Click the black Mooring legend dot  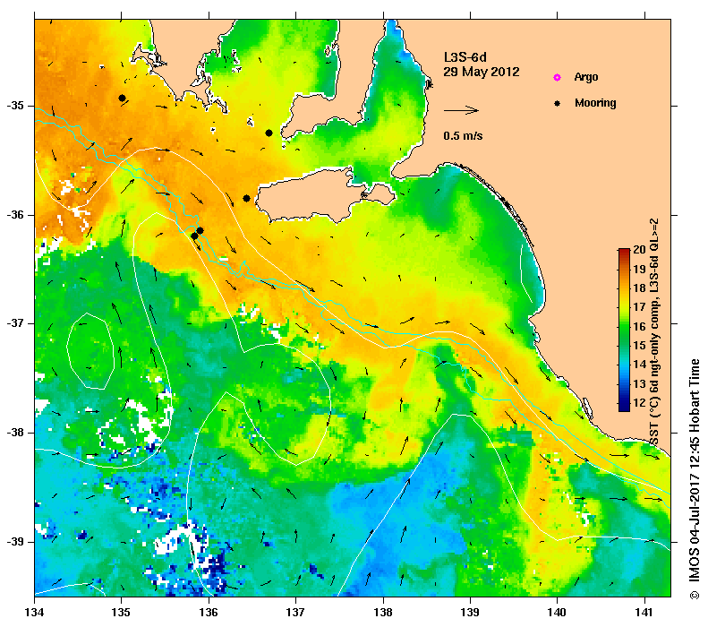point(558,103)
